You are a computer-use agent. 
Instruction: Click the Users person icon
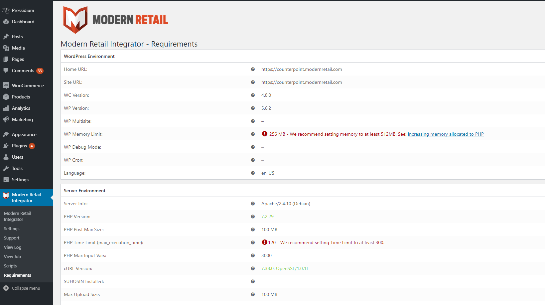[x=6, y=157]
